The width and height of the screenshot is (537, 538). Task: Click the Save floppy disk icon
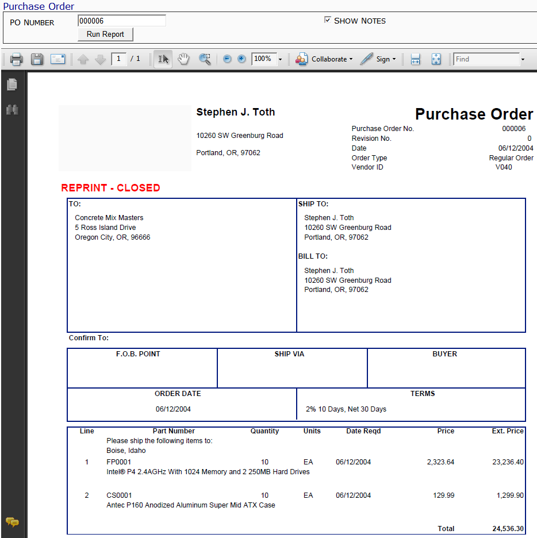click(37, 59)
